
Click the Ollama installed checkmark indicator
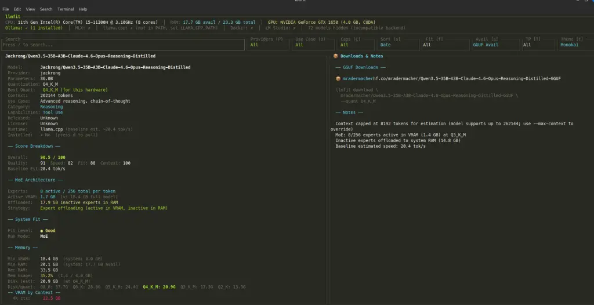tap(26, 27)
